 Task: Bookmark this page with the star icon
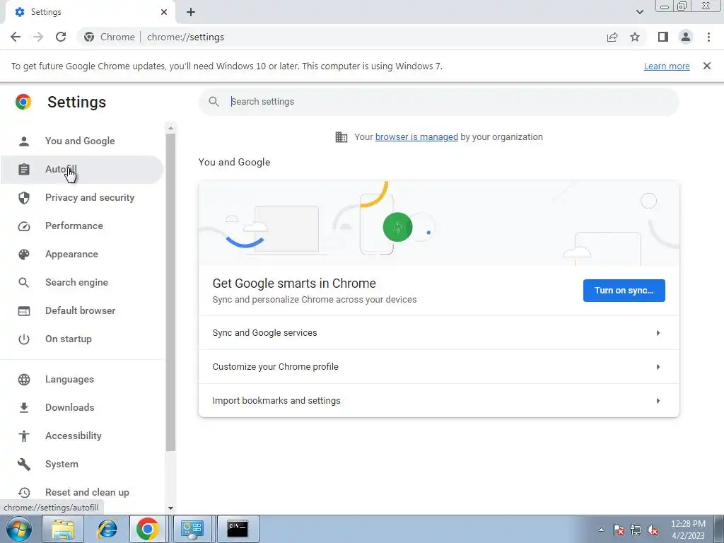(x=635, y=37)
